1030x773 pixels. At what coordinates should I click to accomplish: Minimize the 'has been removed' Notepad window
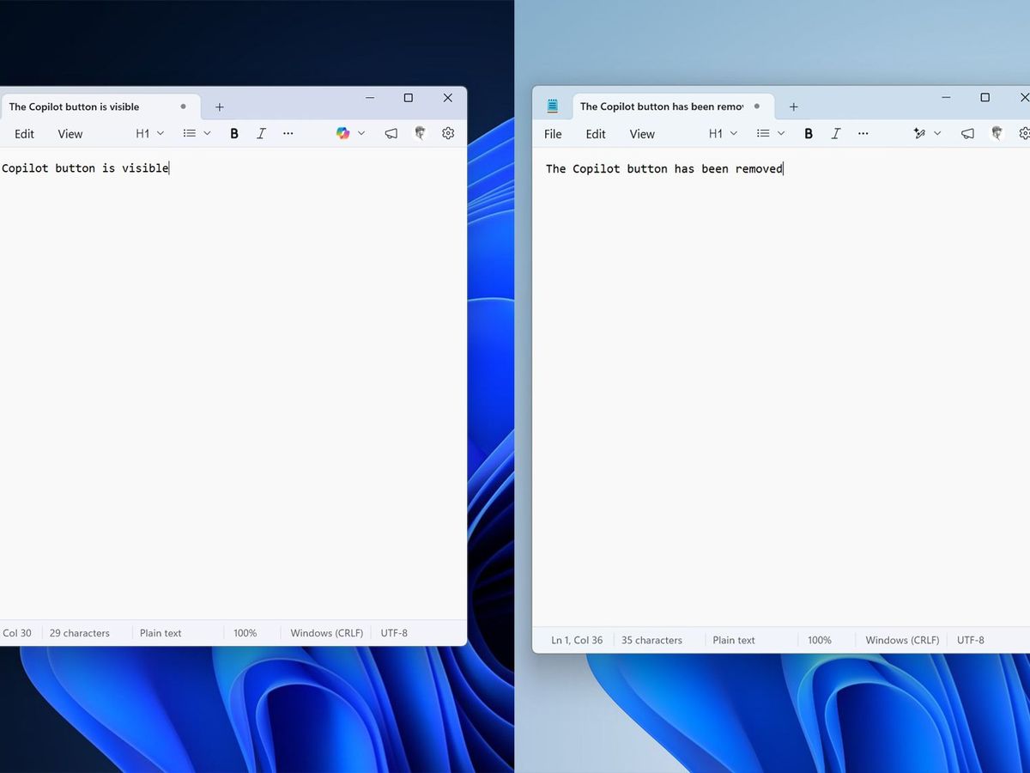(946, 98)
